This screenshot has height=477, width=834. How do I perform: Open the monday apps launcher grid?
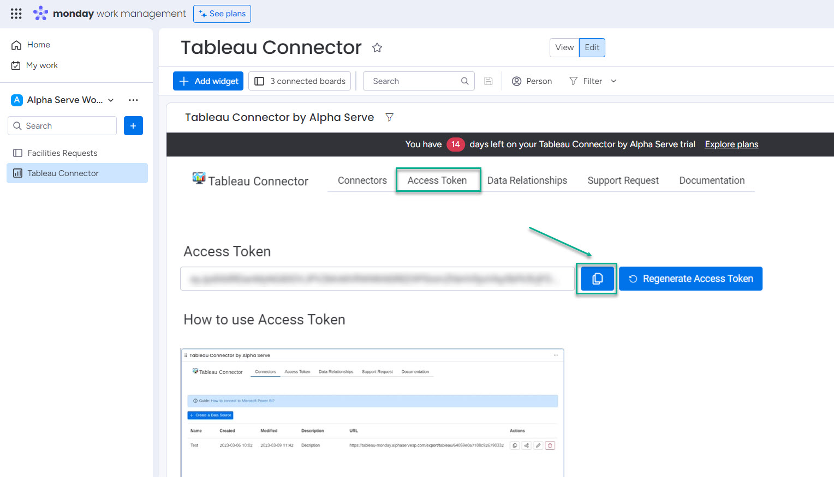point(15,14)
